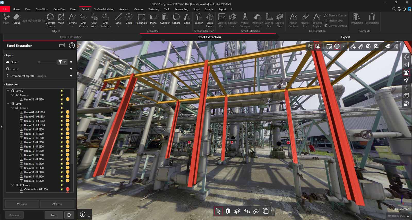Click the red swatch for Column 01 - HE180A
Screen dimensions: 412x220
click(67, 189)
